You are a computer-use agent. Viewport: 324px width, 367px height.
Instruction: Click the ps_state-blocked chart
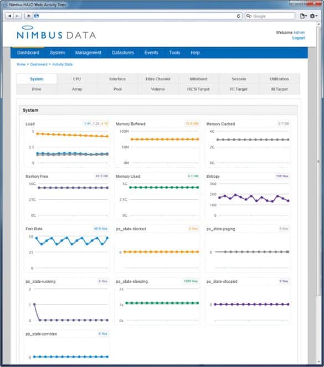pyautogui.click(x=157, y=249)
